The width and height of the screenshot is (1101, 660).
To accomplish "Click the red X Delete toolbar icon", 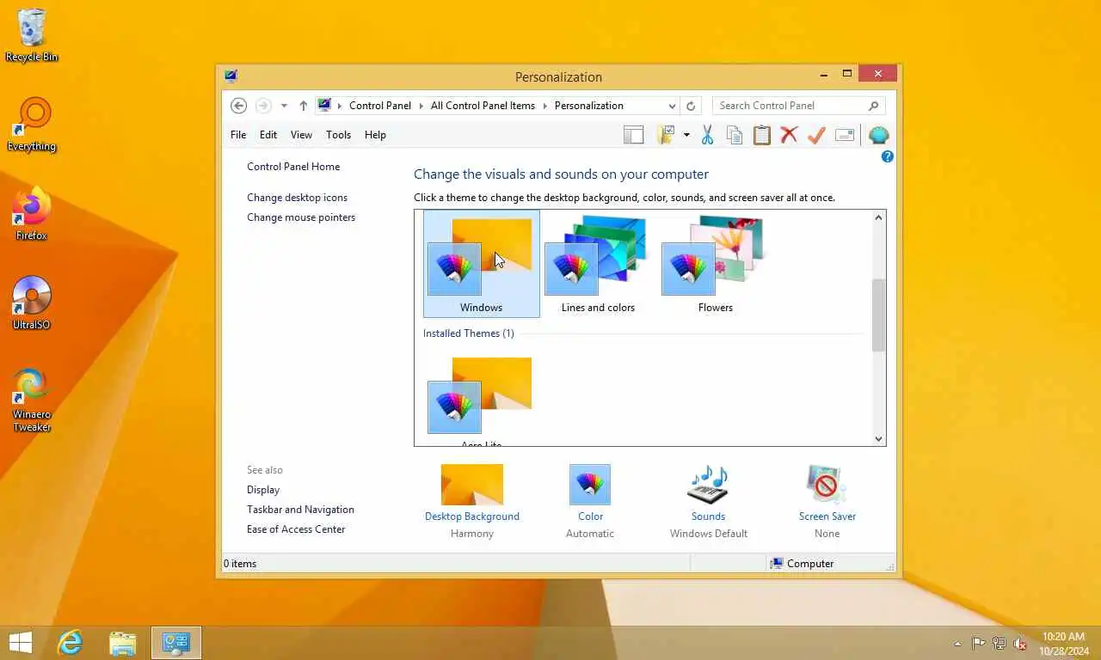I will [x=789, y=135].
